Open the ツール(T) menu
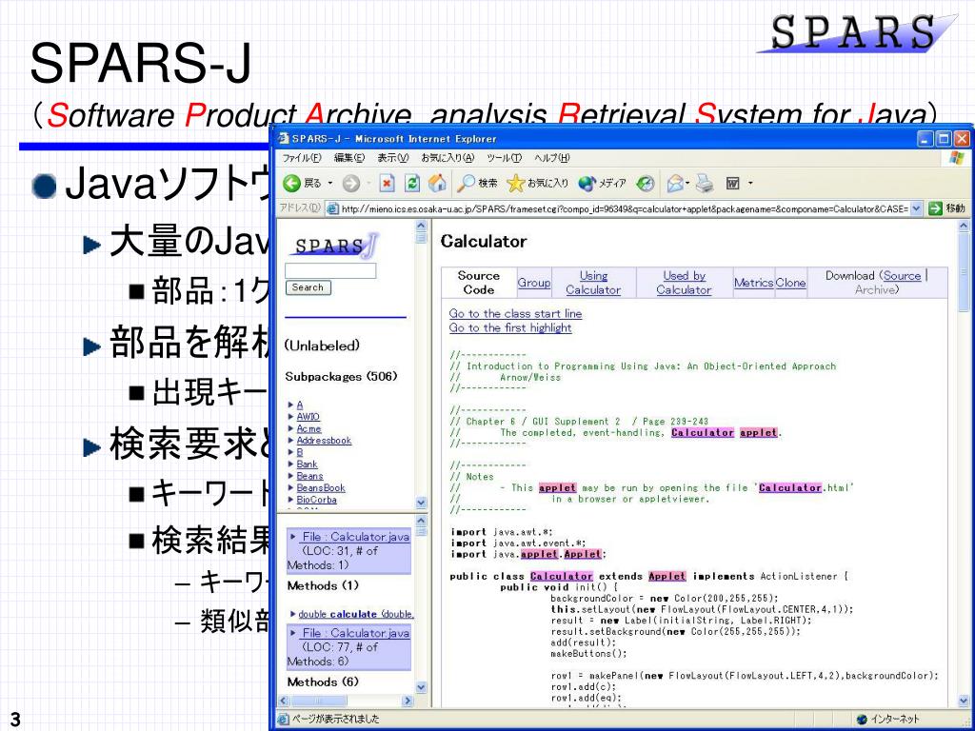This screenshot has height=731, width=975. pyautogui.click(x=505, y=158)
